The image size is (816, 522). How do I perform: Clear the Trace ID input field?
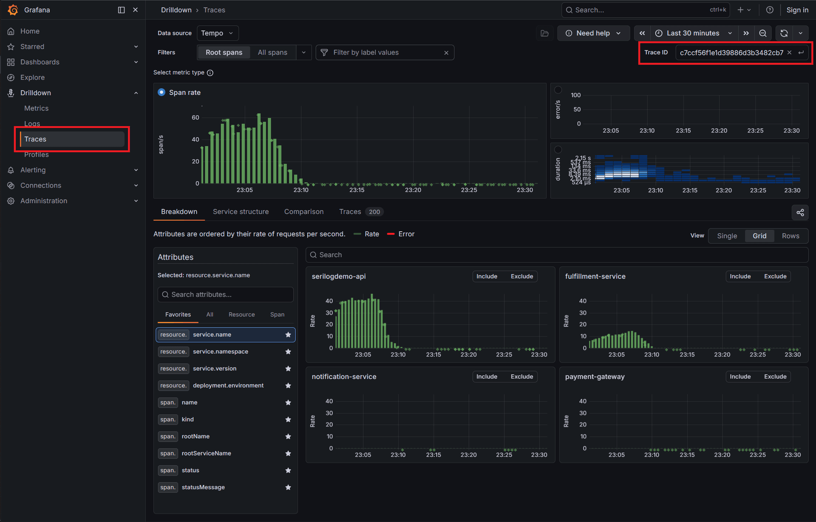point(790,52)
